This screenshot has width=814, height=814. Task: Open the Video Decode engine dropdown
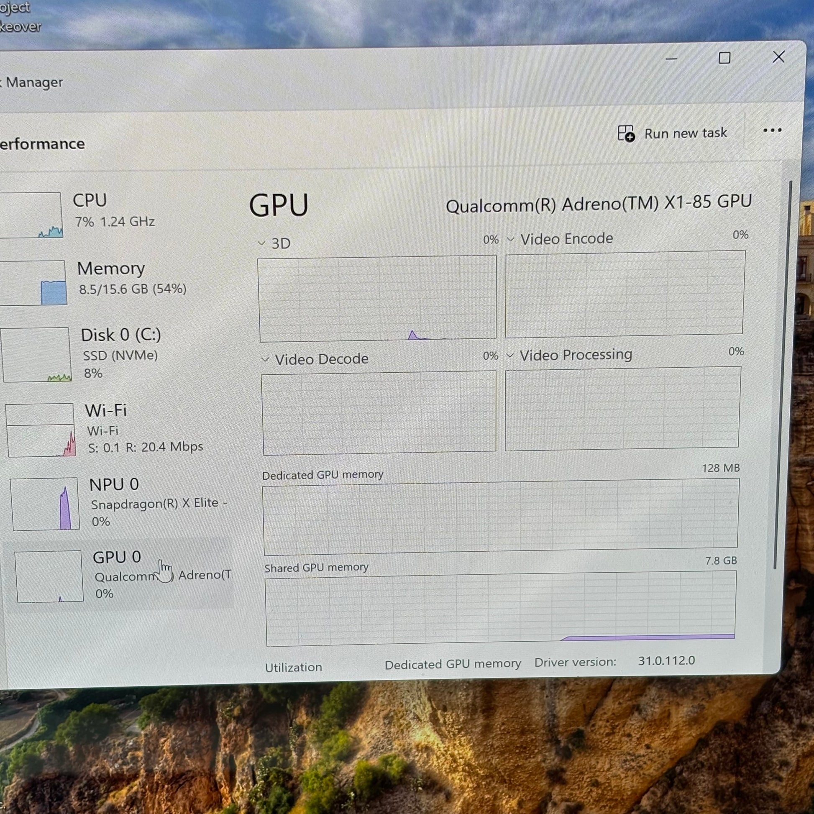pyautogui.click(x=265, y=359)
